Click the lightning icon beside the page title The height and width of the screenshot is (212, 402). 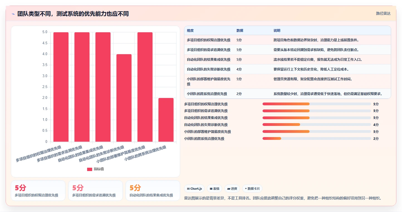(x=13, y=14)
